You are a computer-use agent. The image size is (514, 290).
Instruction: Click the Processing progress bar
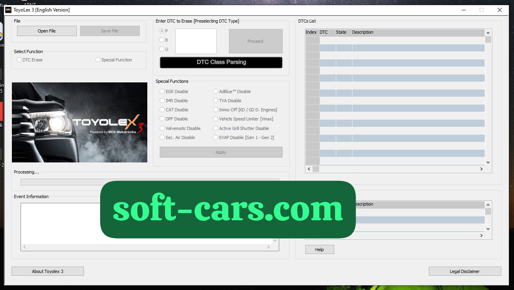coord(150,182)
